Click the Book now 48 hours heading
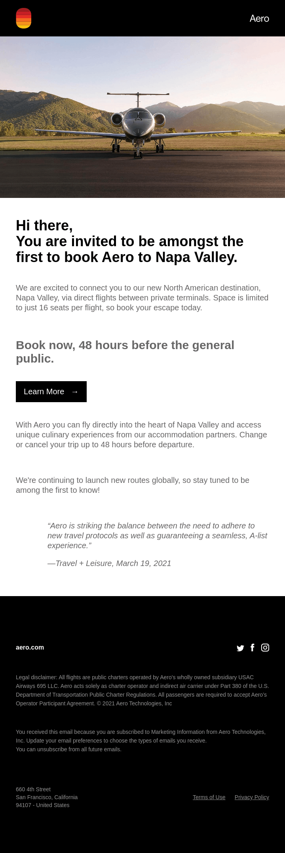The height and width of the screenshot is (853, 285). (x=125, y=351)
